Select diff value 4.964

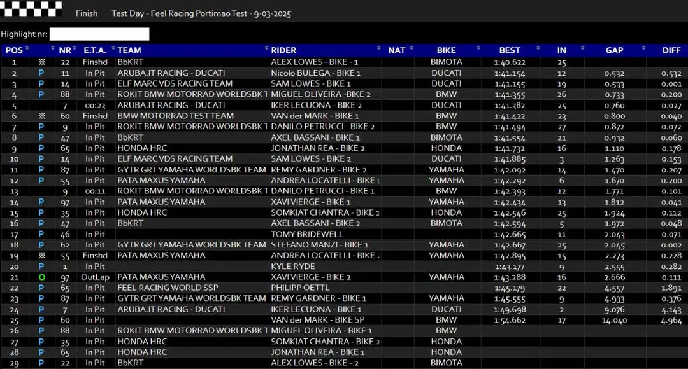(x=671, y=321)
